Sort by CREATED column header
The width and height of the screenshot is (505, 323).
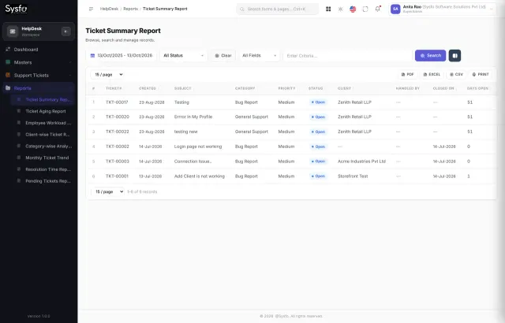pyautogui.click(x=148, y=88)
